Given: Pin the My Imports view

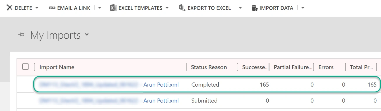Looking at the screenshot, I should pos(21,35).
